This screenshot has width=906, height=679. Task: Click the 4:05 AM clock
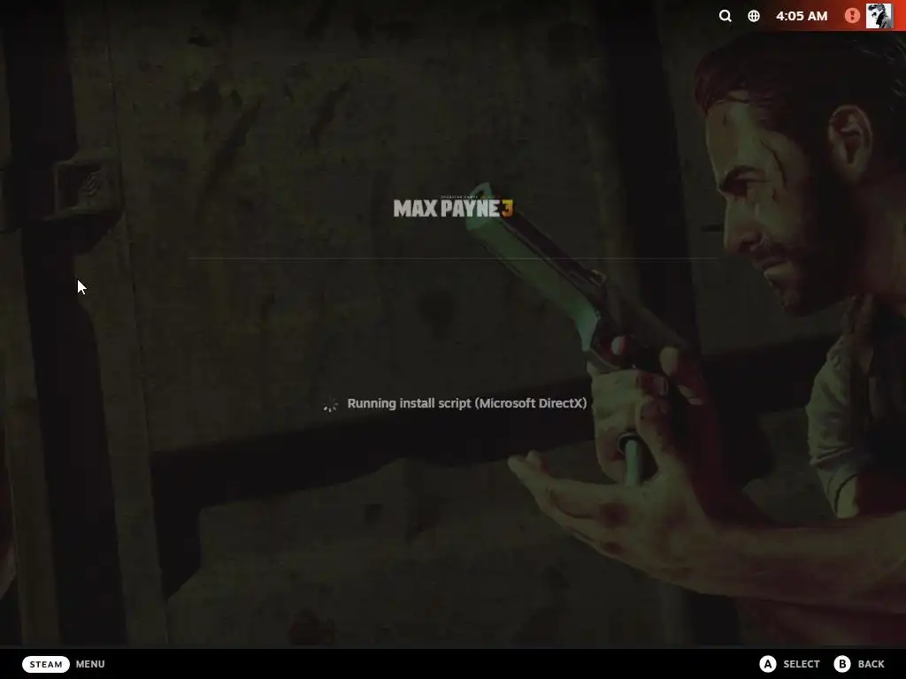pyautogui.click(x=802, y=16)
